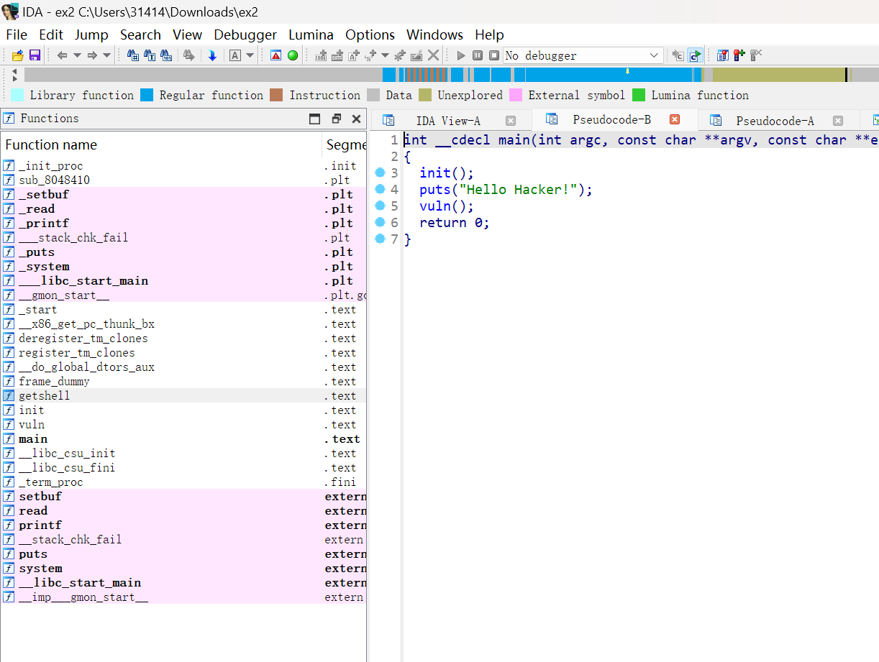Image resolution: width=879 pixels, height=662 pixels.
Task: Toggle breakpoint dot on line 4
Action: (380, 190)
